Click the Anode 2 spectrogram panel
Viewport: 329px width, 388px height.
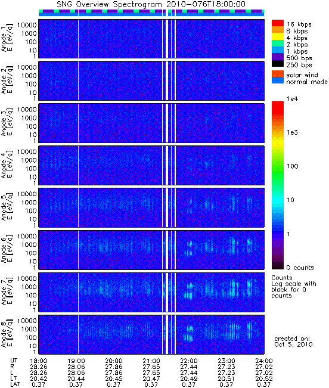click(x=151, y=81)
